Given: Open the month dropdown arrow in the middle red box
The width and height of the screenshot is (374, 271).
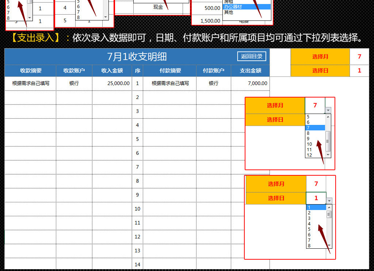Looking at the screenshot, I should point(328,110).
